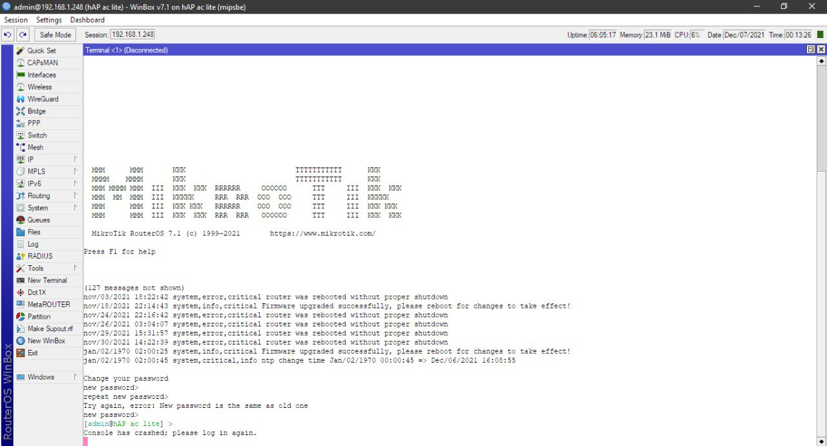Viewport: 827px width, 446px height.
Task: Click the Wireless icon in sidebar
Action: coord(21,87)
